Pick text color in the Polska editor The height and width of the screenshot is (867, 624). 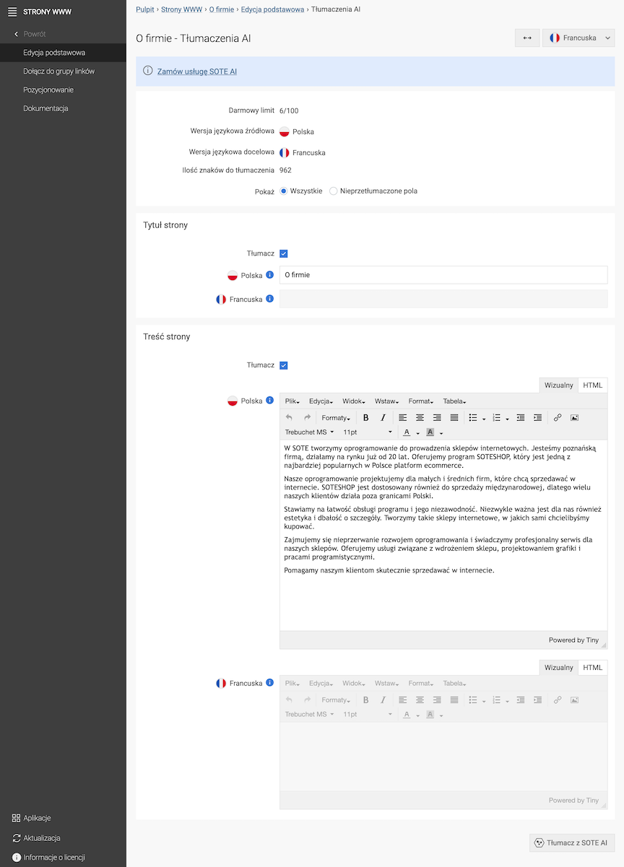[407, 432]
